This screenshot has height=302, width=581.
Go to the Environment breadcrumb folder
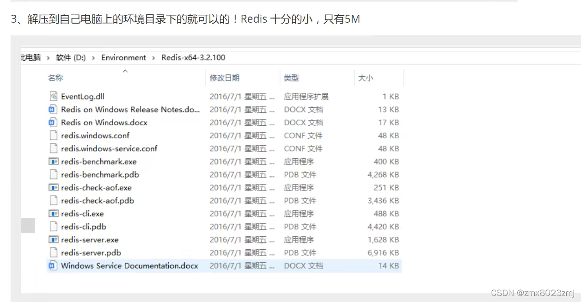coord(123,58)
